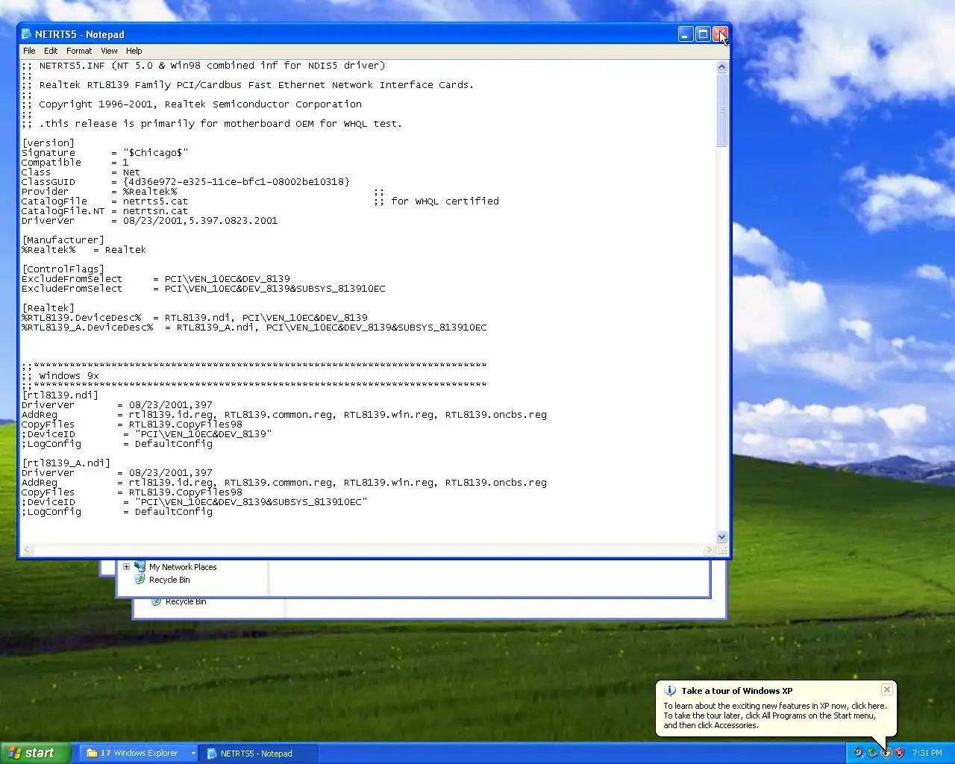Screen dimensions: 955x764
Task: Click the Windows XP tour tray icon
Action: (x=886, y=753)
